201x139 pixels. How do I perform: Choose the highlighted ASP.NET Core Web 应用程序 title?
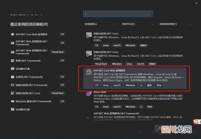109,70
